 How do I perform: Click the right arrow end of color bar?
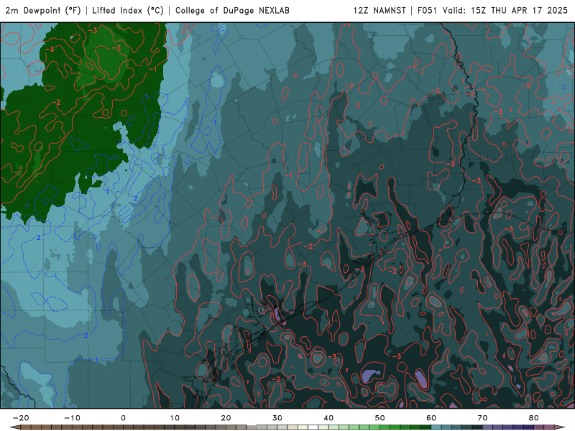(x=560, y=427)
